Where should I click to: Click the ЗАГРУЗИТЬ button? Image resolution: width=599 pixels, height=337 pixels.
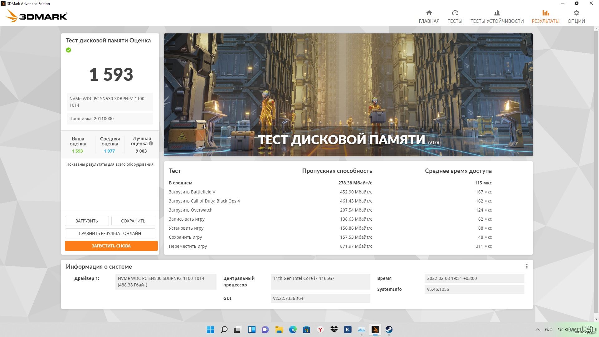pyautogui.click(x=87, y=221)
